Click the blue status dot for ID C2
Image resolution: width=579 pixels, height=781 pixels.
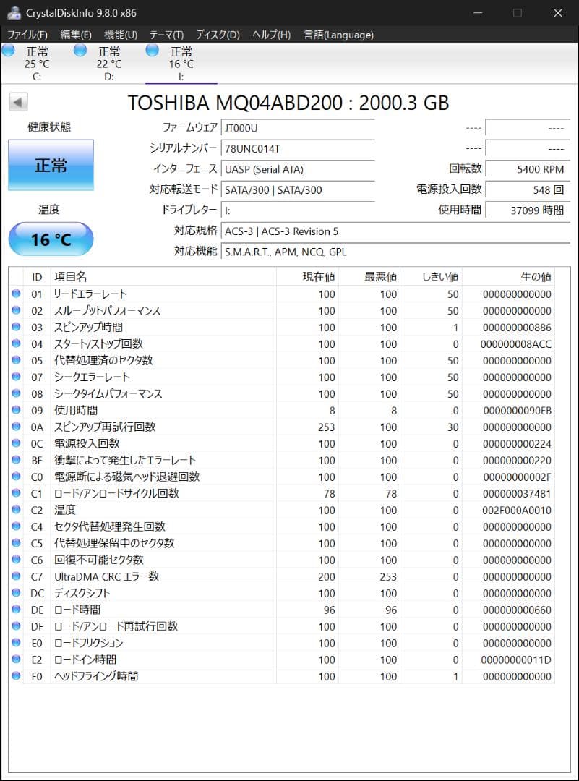pos(16,510)
